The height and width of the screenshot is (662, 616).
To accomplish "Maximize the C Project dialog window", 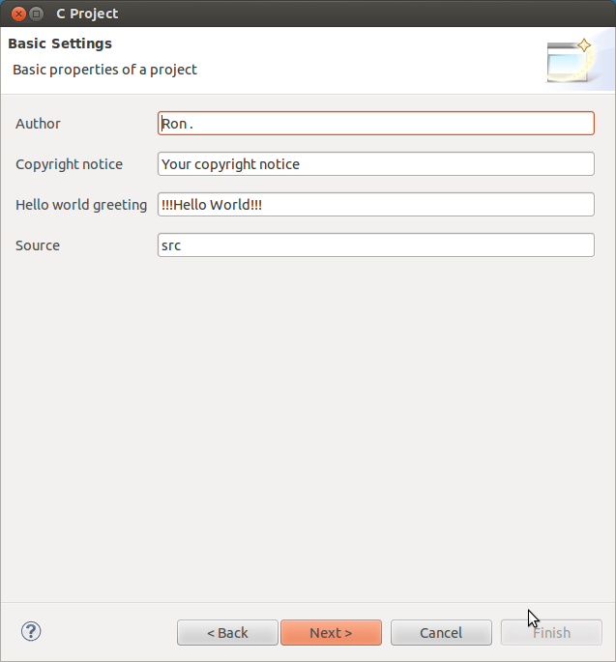I will pyautogui.click(x=37, y=14).
